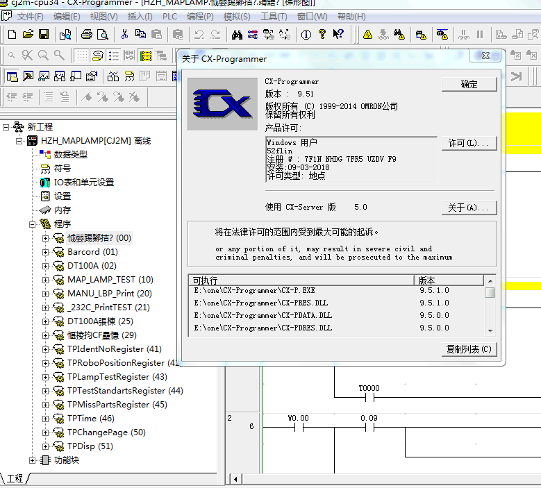
Task: Expand the TPTime (46) program node
Action: tap(46, 419)
